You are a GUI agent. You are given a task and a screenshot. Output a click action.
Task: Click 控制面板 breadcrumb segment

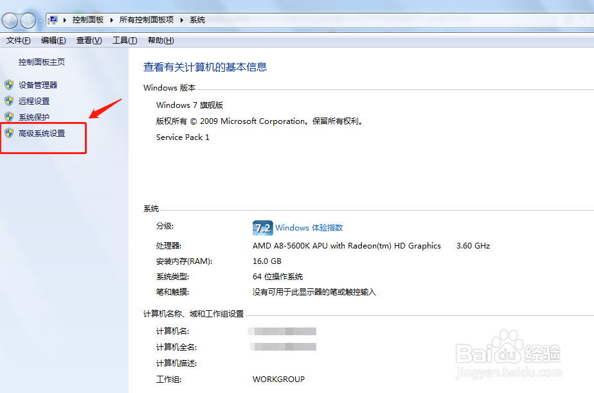(x=88, y=20)
